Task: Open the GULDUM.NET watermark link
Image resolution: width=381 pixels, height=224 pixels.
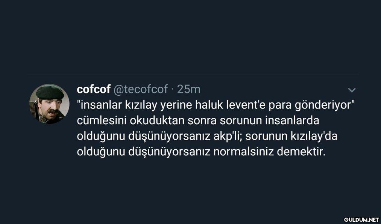Action: (361, 218)
